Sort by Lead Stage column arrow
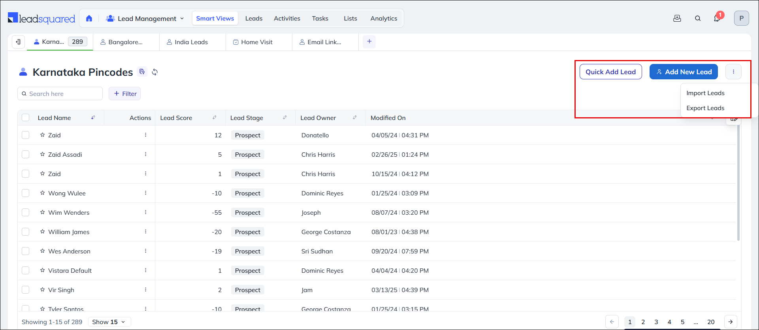The height and width of the screenshot is (330, 759). (285, 118)
